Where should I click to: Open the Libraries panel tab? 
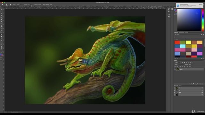(176, 33)
